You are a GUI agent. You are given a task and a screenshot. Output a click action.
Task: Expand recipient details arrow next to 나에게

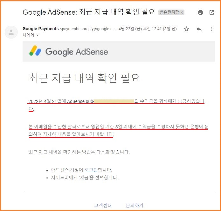[38, 35]
